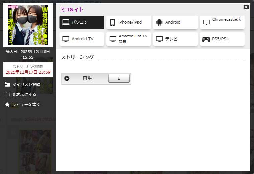Switch to iPhone/iPad device tab
Viewport: 254px width, 174px height.
click(x=129, y=22)
